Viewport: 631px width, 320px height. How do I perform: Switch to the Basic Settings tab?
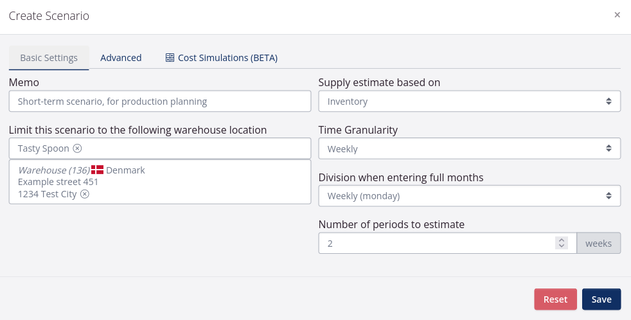pyautogui.click(x=49, y=58)
